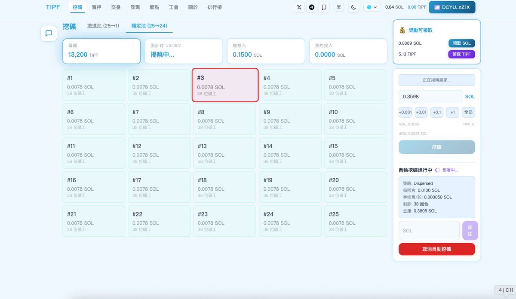516x299 pixels.
Task: Open the docs book icon
Action: click(x=324, y=7)
